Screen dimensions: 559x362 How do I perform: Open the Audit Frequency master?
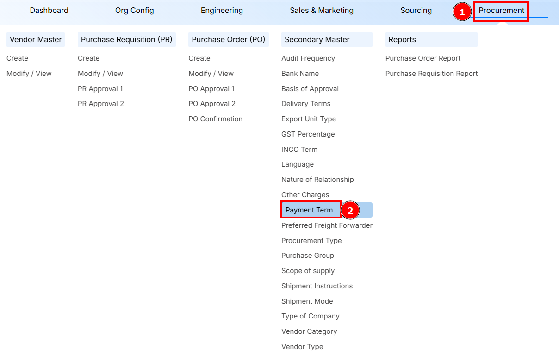(x=307, y=58)
